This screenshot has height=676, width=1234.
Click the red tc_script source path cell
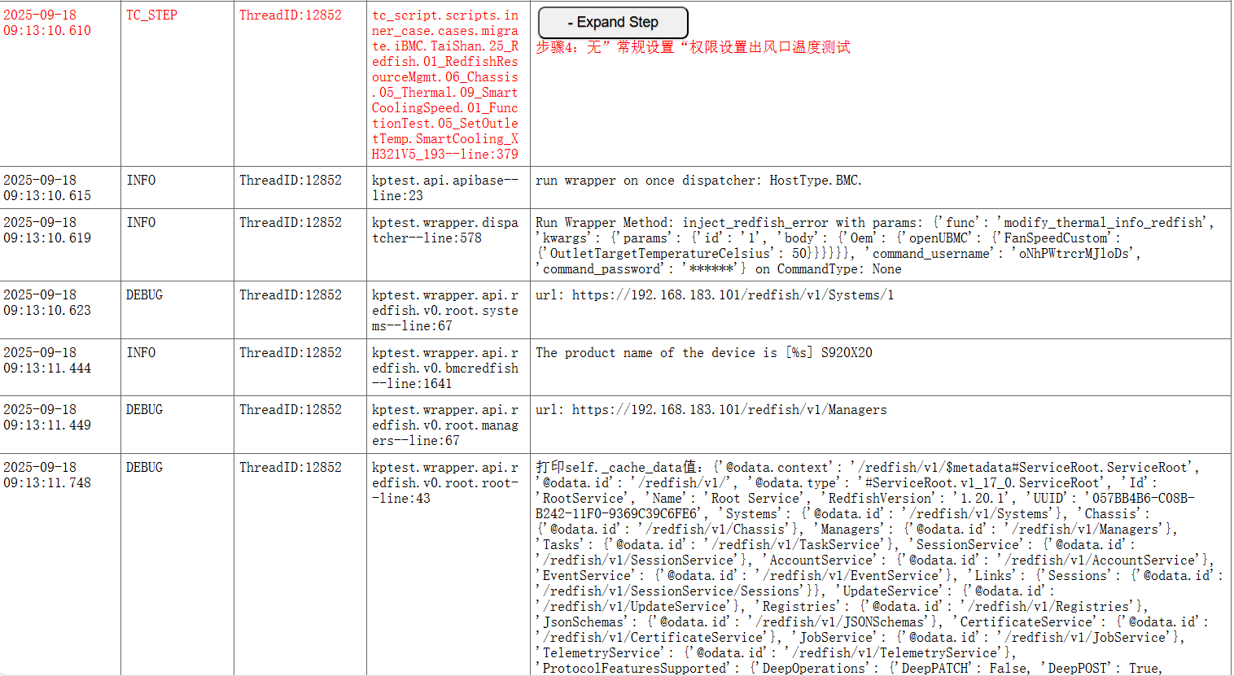[445, 85]
